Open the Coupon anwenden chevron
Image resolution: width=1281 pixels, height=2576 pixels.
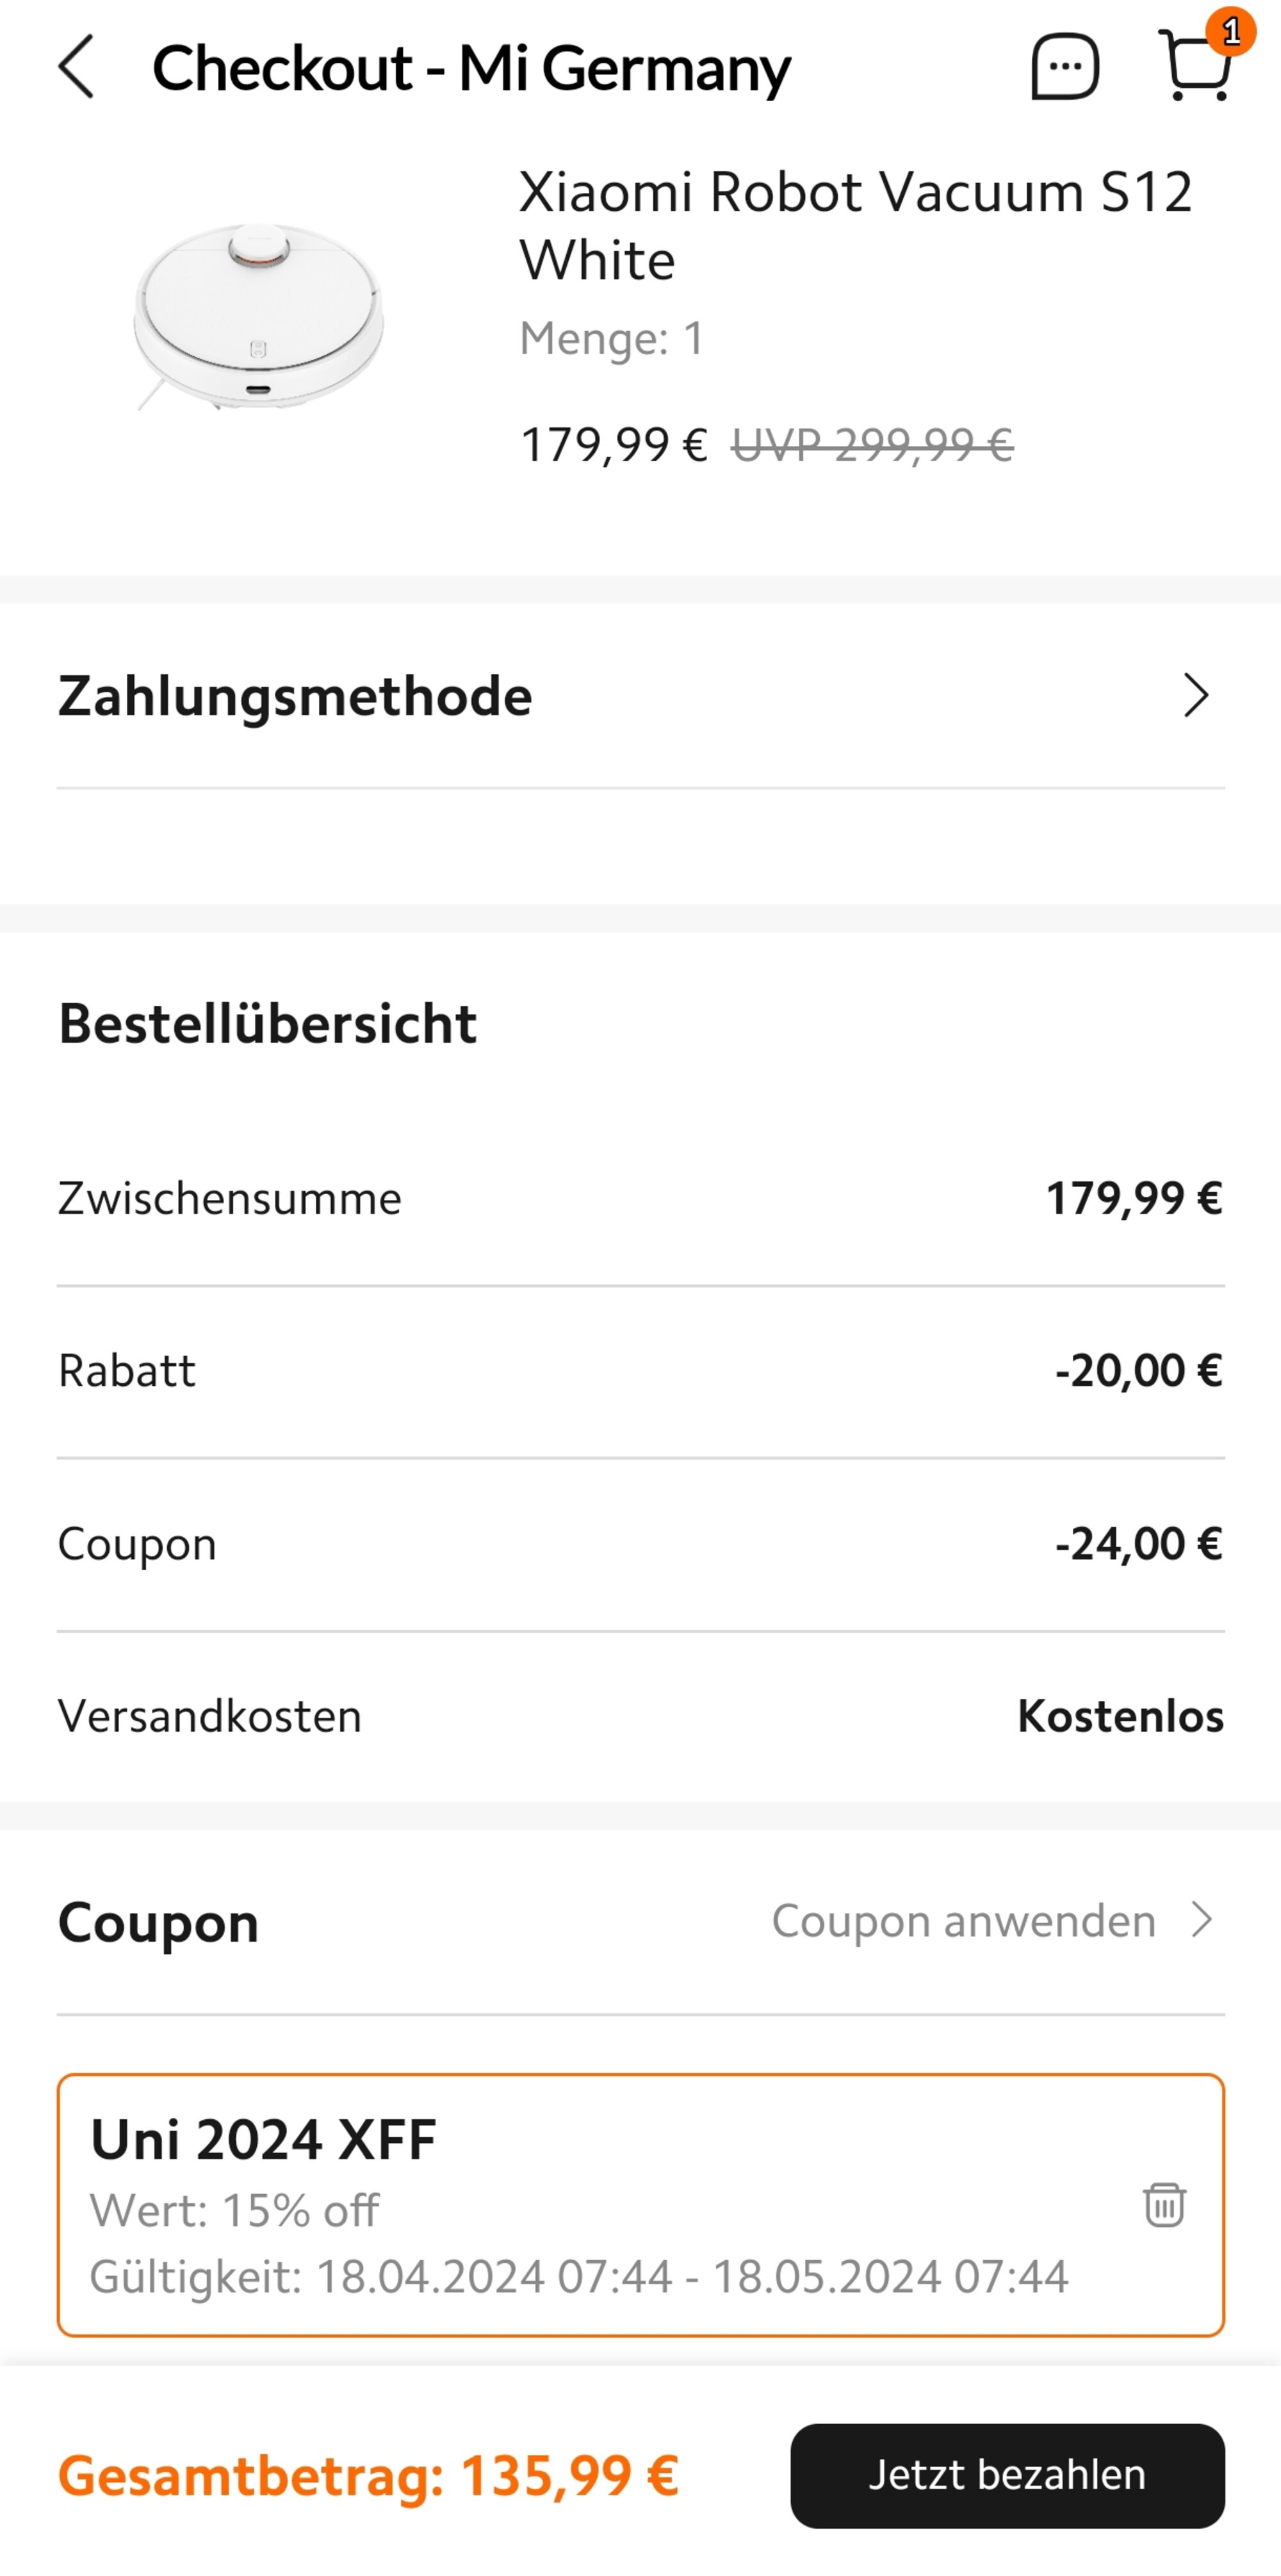(x=1202, y=1919)
